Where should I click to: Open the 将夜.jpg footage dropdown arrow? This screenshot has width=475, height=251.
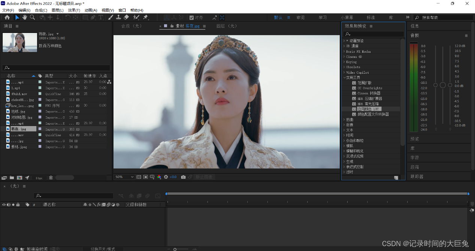coord(58,34)
